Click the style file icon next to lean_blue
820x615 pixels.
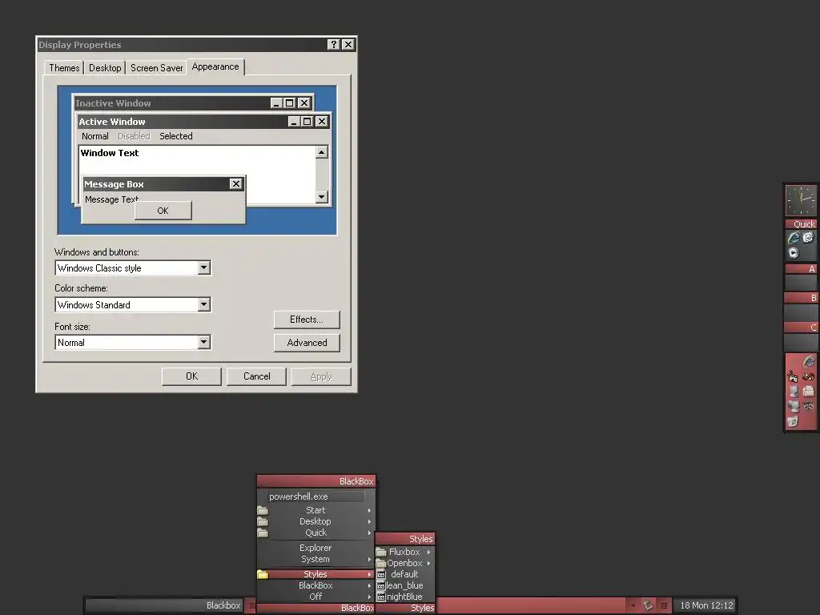[381, 585]
